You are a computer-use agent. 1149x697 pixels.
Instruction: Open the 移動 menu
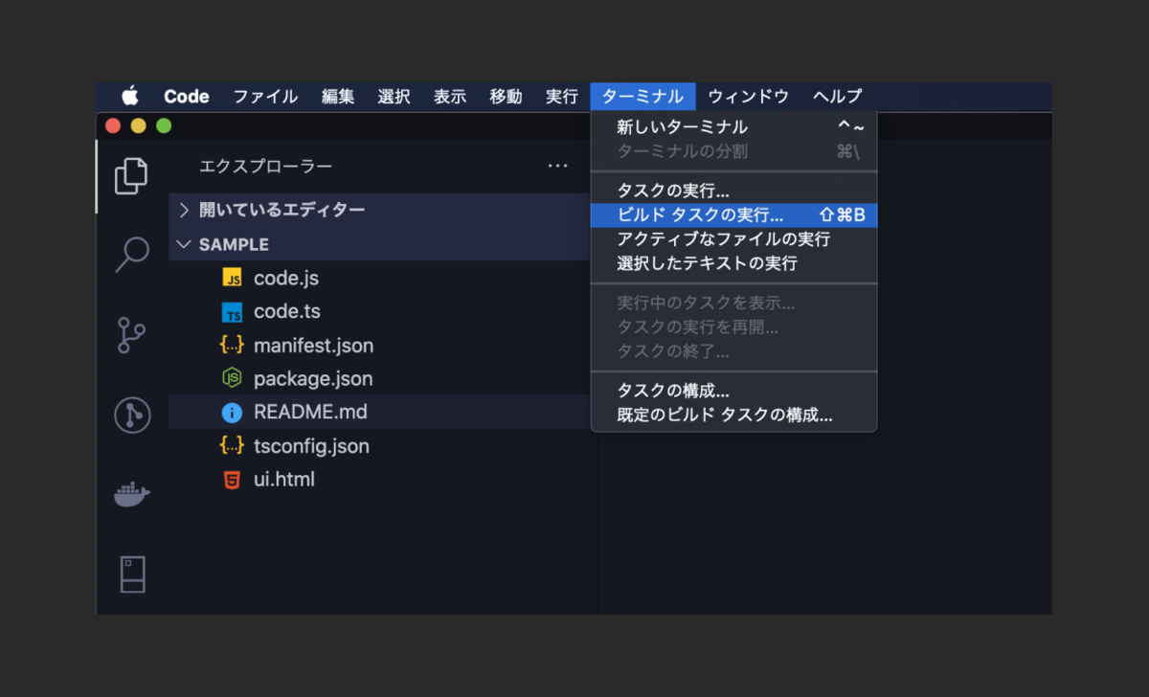click(507, 96)
